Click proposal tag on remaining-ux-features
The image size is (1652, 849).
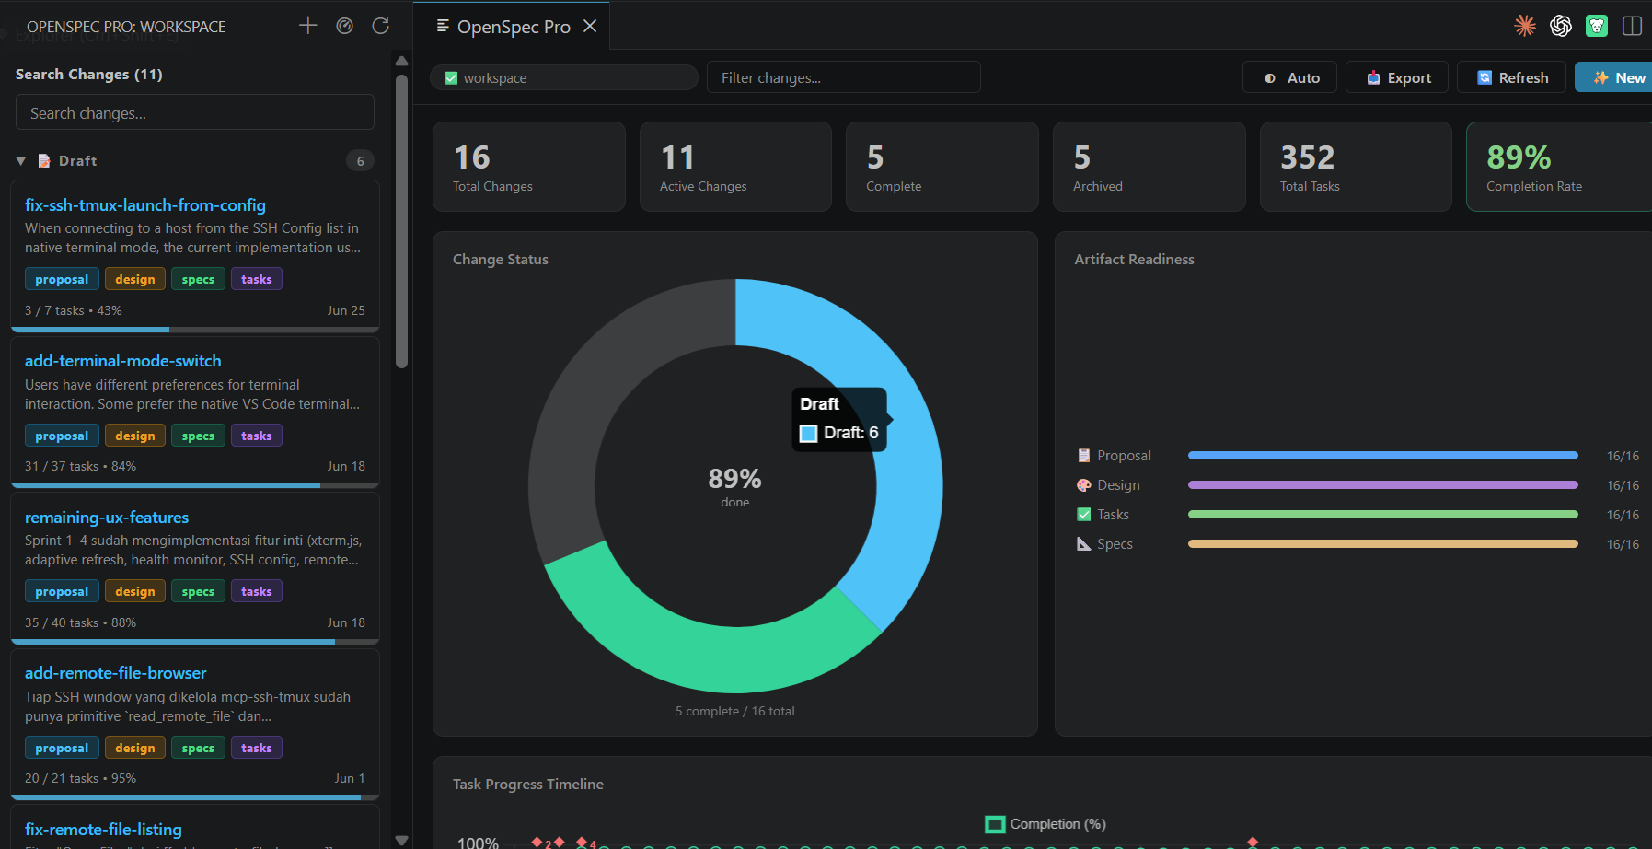[62, 591]
